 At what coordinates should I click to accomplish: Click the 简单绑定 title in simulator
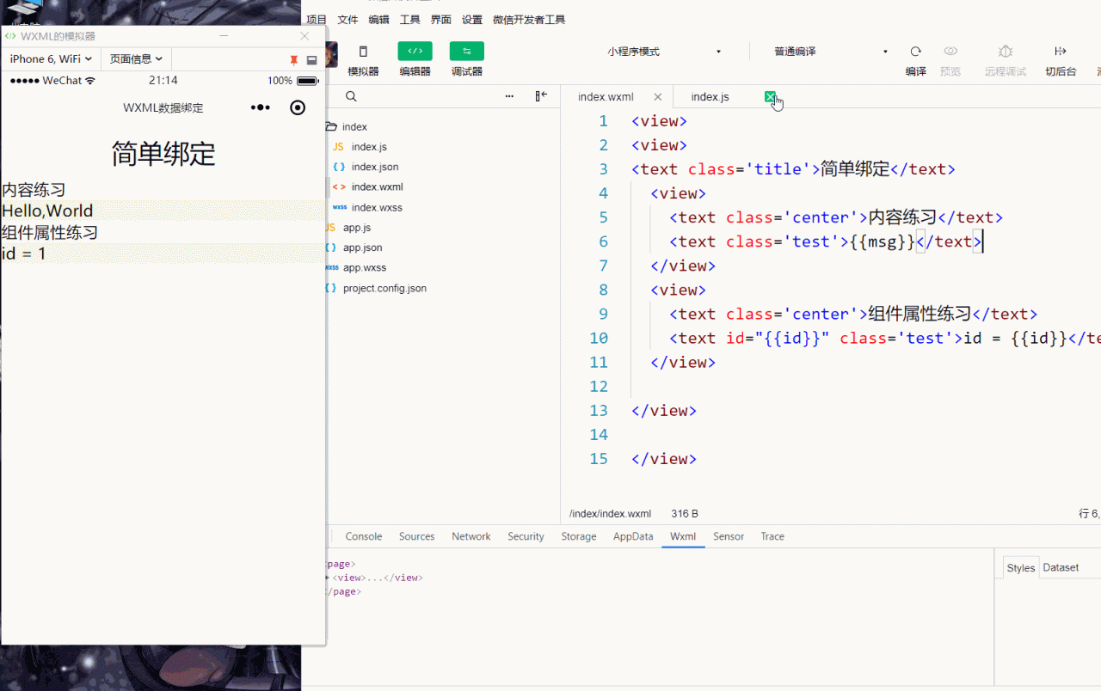pos(163,154)
